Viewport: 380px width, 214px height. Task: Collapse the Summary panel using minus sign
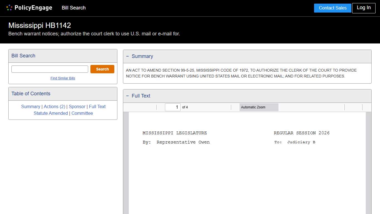[x=127, y=56]
